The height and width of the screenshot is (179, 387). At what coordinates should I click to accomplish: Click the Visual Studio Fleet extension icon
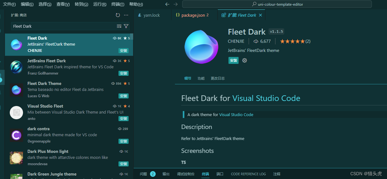(x=16, y=112)
